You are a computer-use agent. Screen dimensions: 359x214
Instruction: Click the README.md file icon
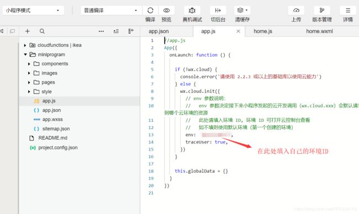[31, 138]
